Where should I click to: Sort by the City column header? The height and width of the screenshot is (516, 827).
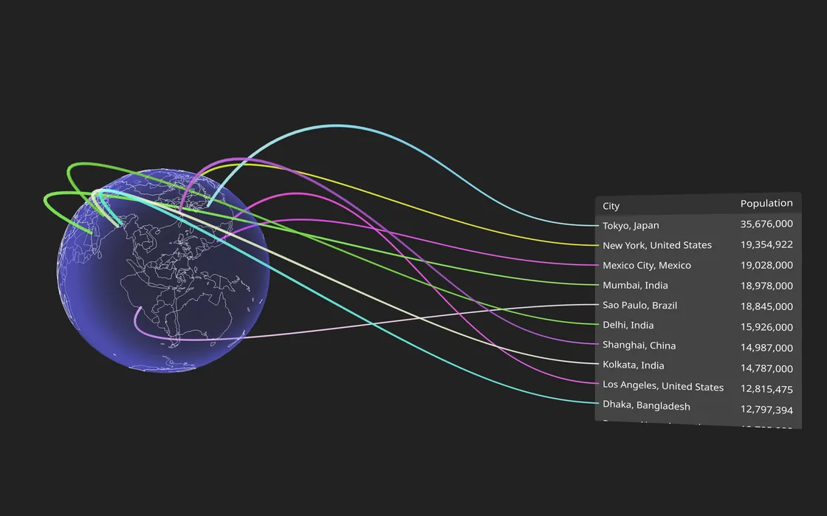(x=611, y=205)
